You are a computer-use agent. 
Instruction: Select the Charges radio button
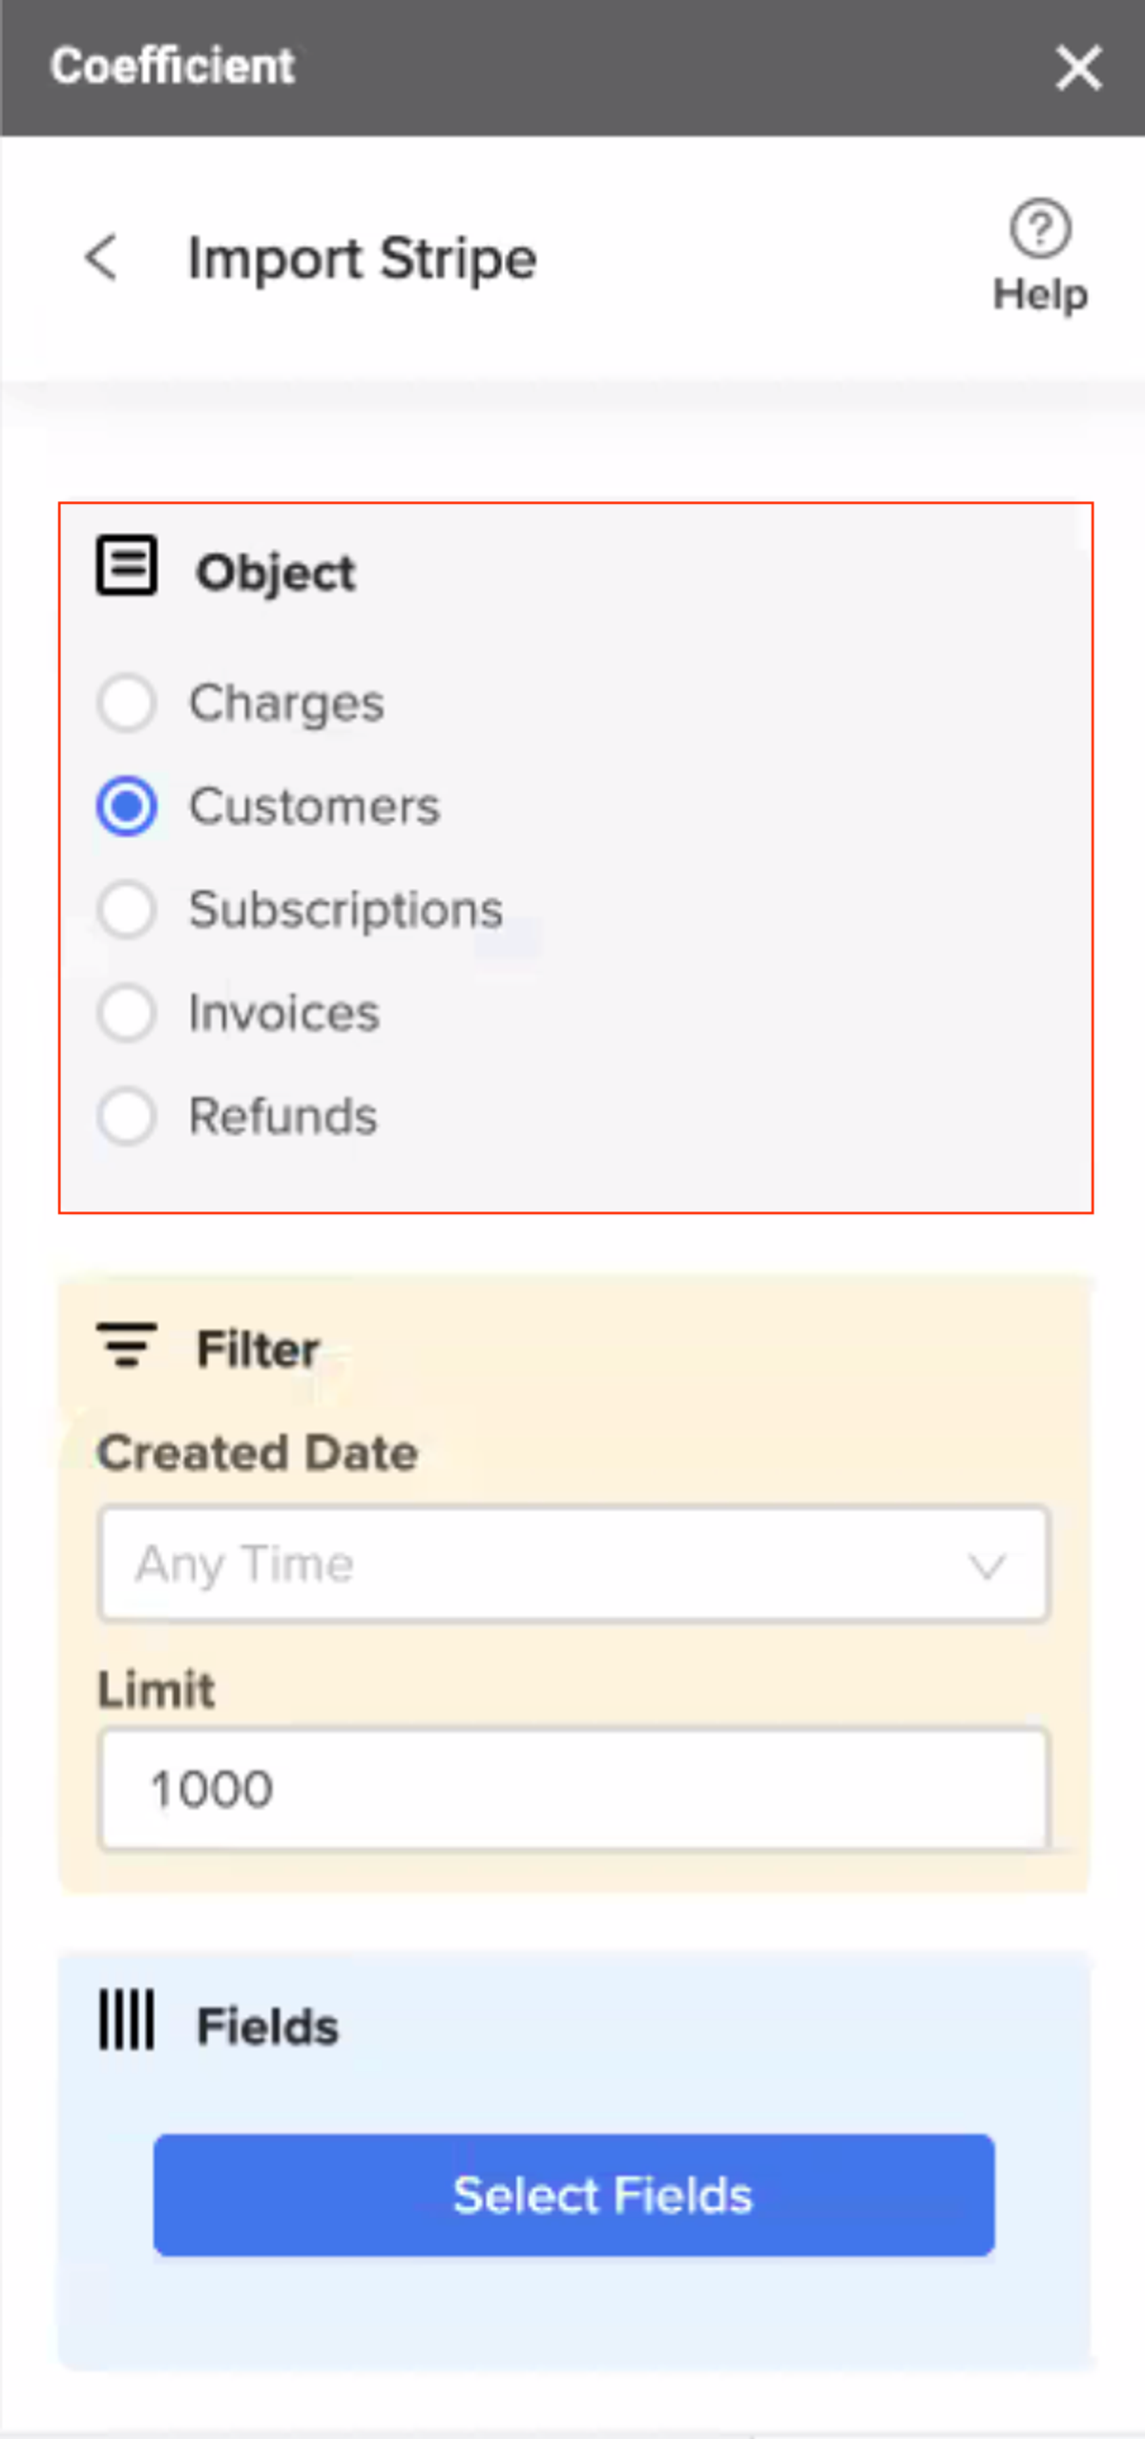click(126, 704)
